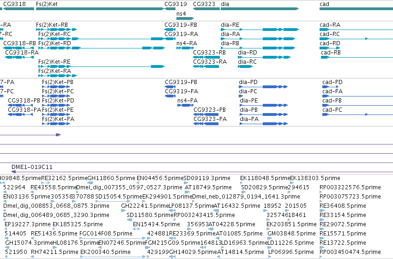Select protein dia-PD

coord(248,82)
